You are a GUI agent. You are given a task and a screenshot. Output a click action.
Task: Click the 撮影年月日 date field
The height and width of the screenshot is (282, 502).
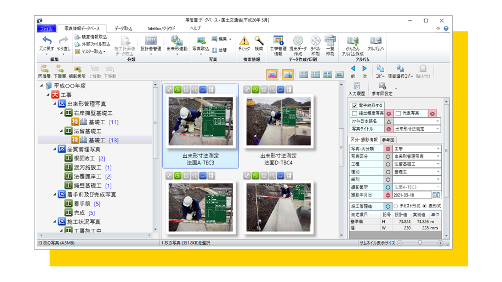point(412,195)
